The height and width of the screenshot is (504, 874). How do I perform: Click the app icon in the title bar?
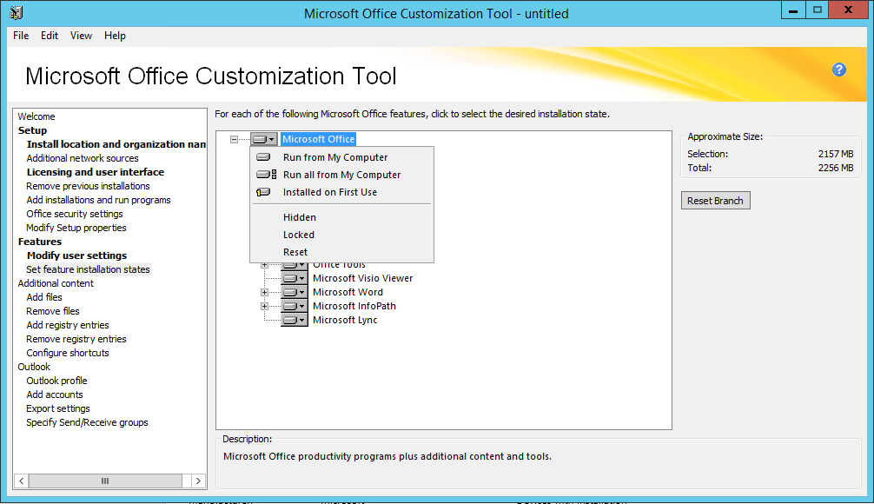(x=16, y=12)
